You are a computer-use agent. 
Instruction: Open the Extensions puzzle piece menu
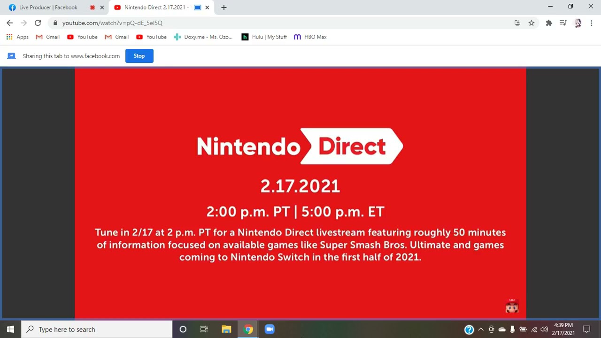pos(549,23)
